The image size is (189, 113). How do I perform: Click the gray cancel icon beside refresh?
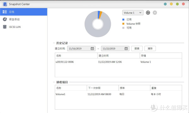pos(155,13)
